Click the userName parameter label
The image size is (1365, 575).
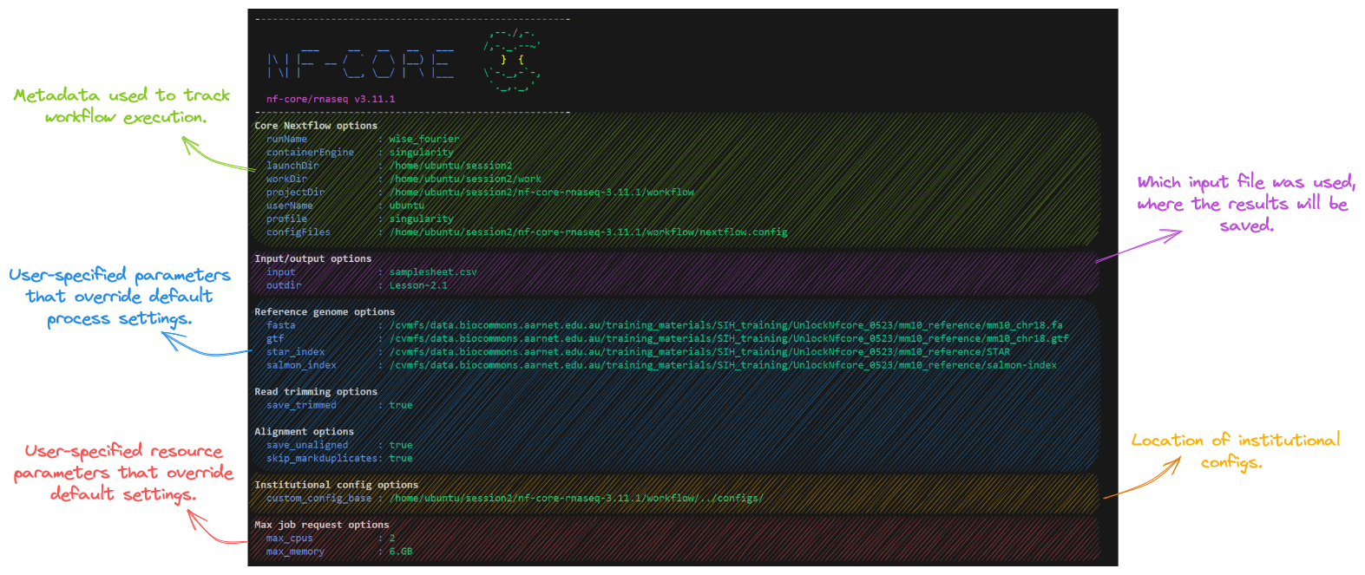click(290, 206)
